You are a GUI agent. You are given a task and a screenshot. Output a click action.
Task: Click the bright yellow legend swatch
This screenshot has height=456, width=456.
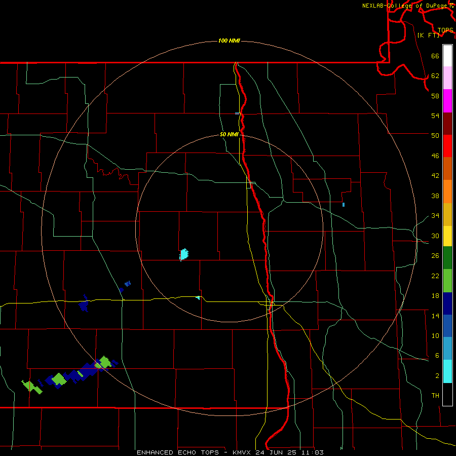(x=447, y=236)
